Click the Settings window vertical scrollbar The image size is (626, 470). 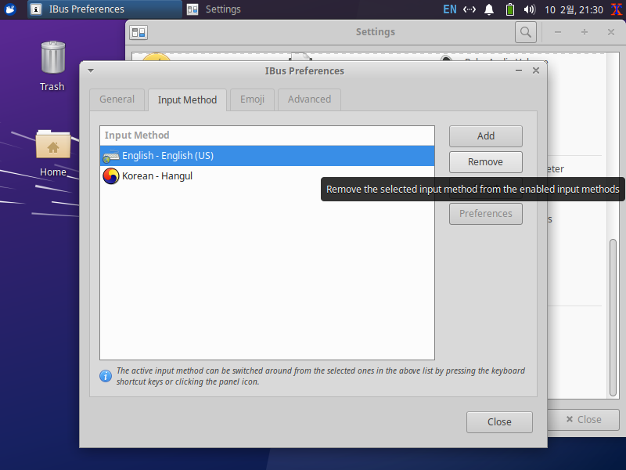pos(613,317)
